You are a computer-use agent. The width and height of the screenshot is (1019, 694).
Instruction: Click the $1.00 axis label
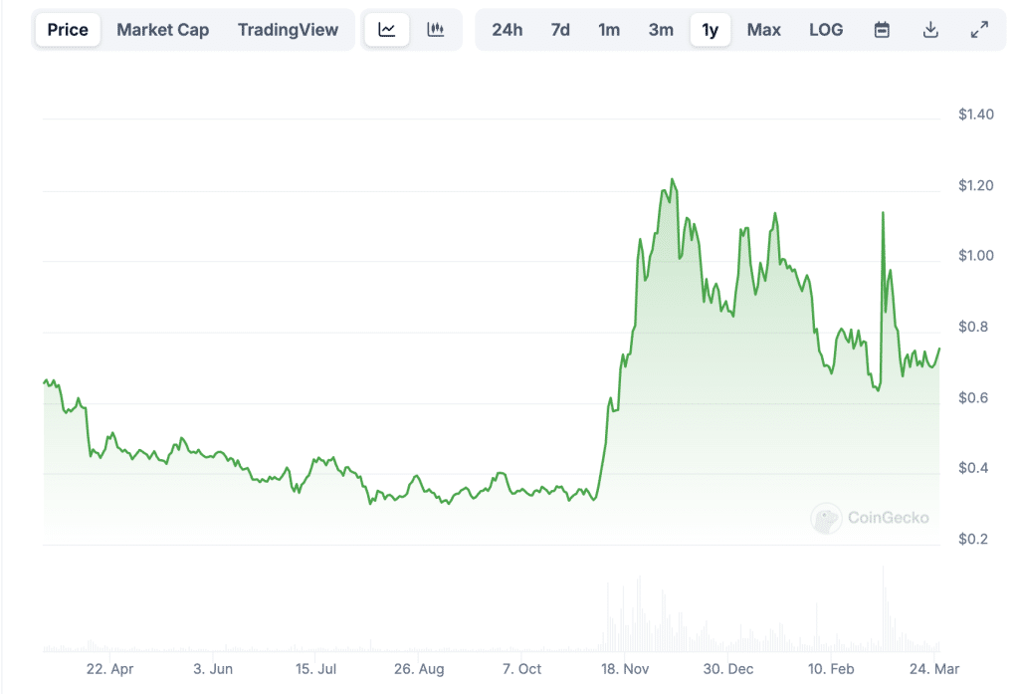click(x=975, y=256)
